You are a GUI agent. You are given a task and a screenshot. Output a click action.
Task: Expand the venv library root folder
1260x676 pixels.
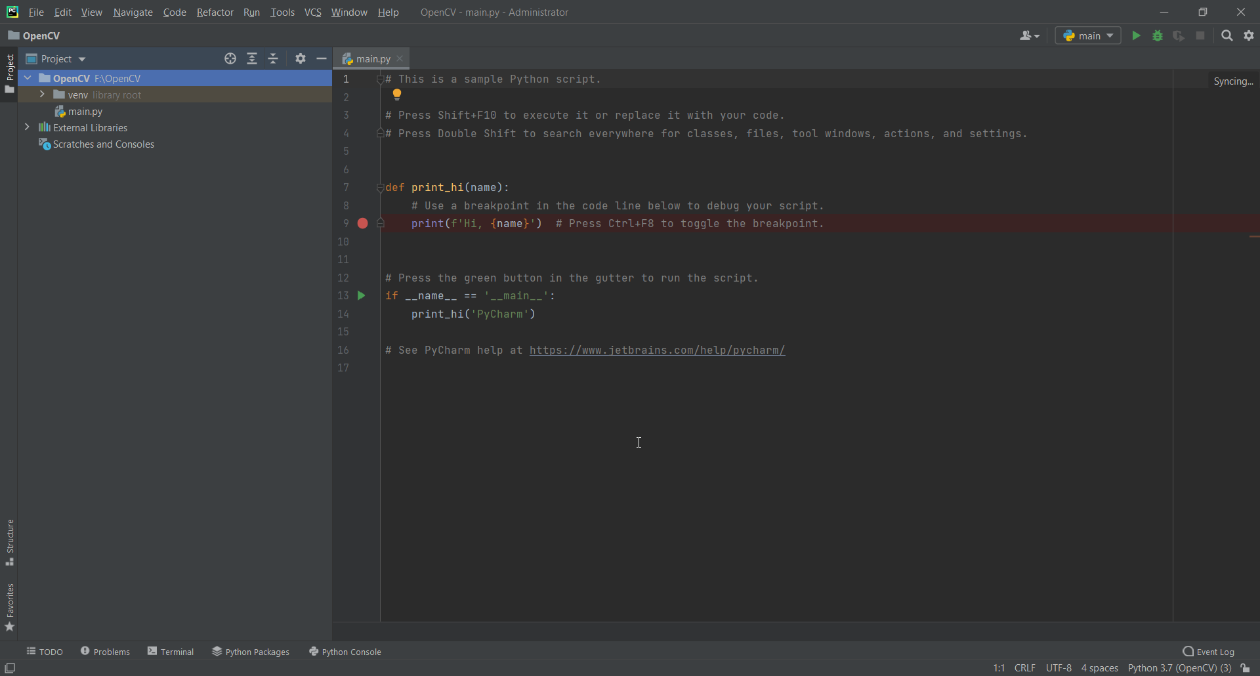pos(42,95)
